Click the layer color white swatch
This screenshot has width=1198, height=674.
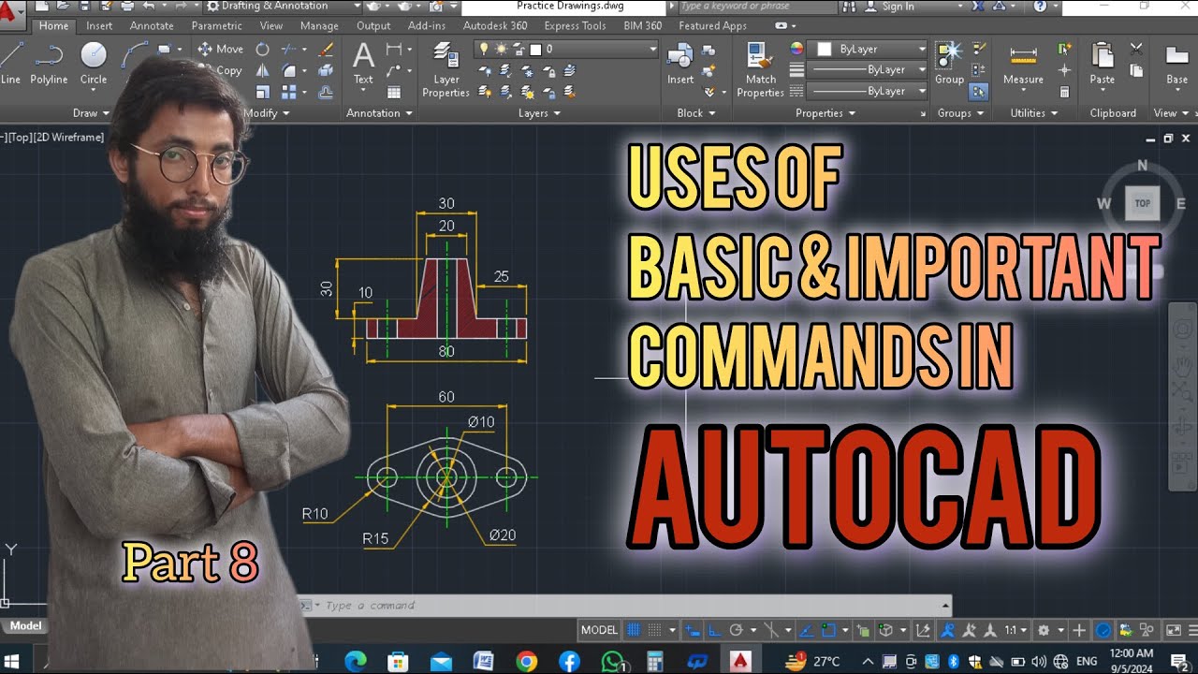[x=535, y=49]
